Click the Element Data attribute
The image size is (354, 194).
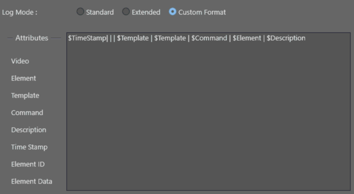click(31, 181)
